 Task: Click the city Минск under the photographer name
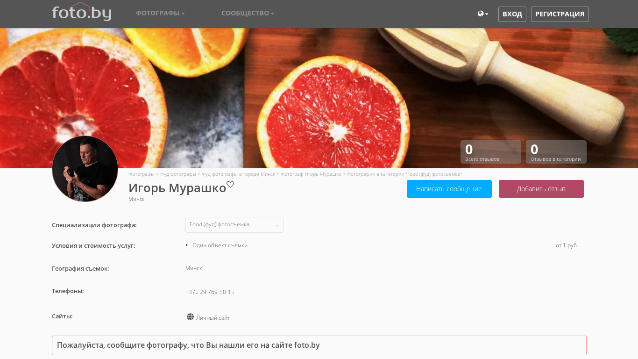136,199
